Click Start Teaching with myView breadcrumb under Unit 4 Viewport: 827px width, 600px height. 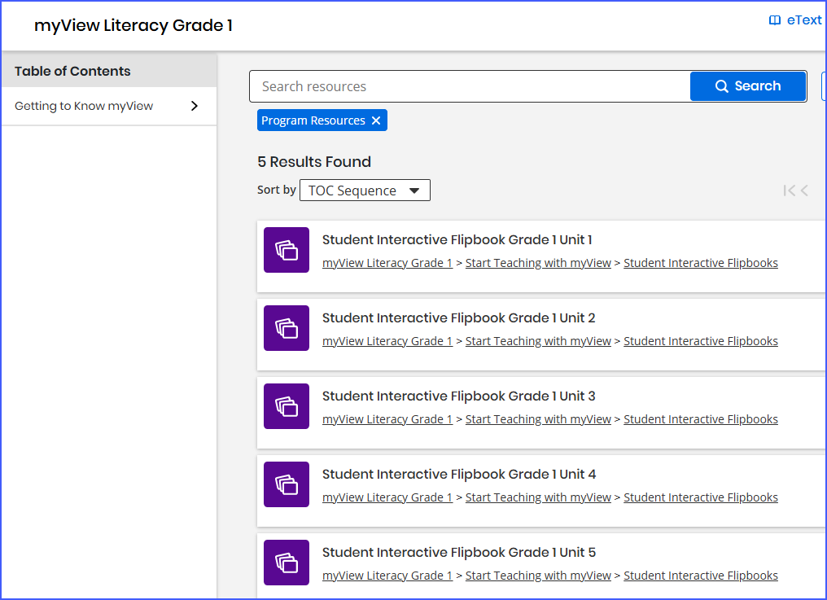(x=538, y=497)
